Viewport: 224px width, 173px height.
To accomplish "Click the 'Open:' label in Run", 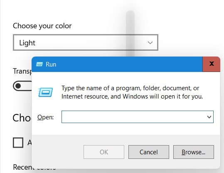I will tap(45, 117).
